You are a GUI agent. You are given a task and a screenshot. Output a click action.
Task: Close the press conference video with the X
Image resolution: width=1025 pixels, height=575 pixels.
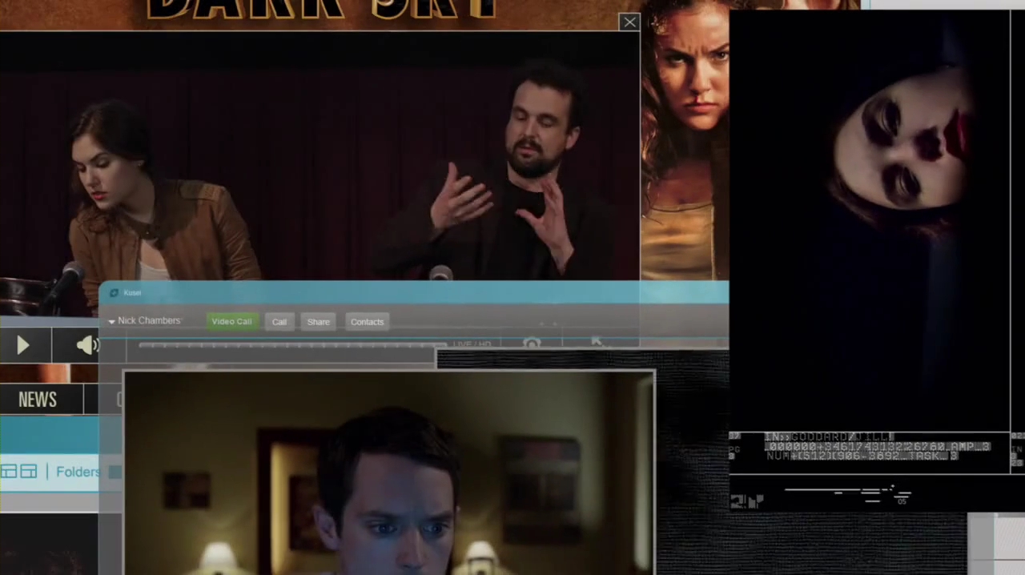tap(629, 22)
